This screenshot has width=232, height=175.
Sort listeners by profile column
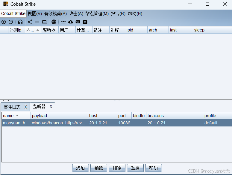coord(218,116)
